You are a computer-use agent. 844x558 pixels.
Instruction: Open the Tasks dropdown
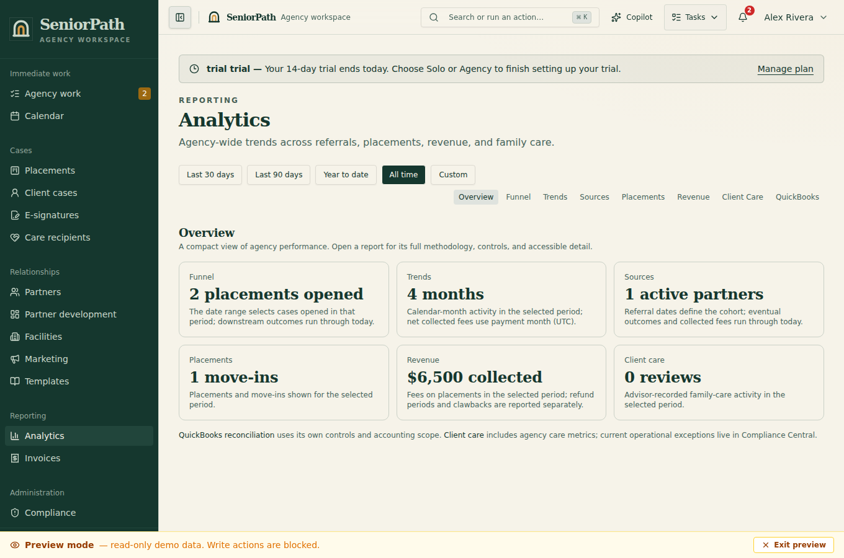[x=695, y=17]
